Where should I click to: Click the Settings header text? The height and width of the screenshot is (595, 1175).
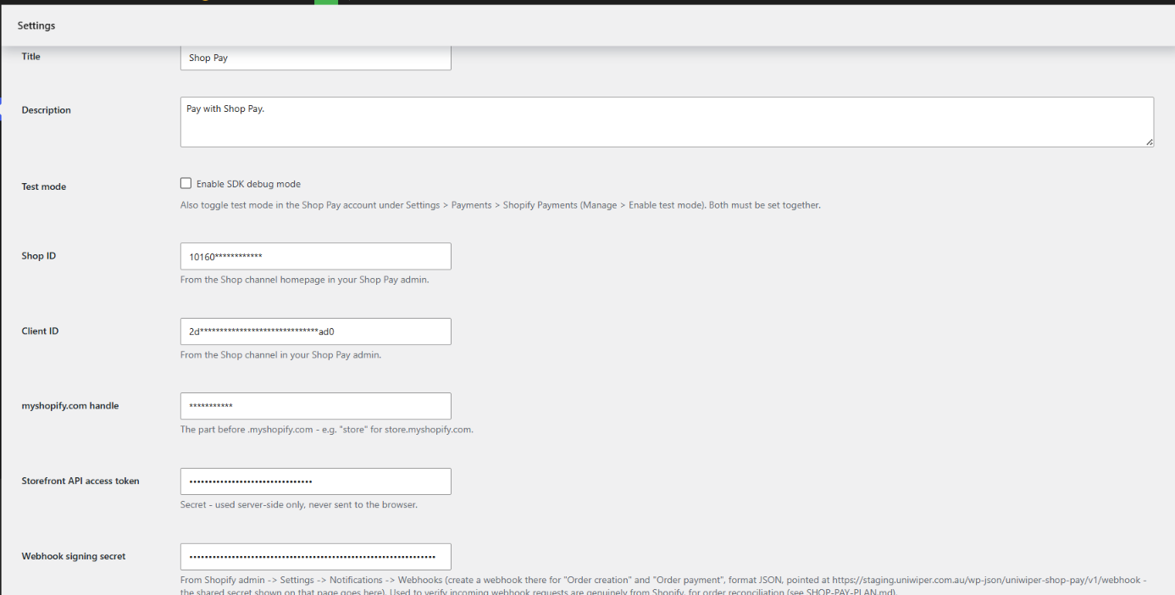pos(36,25)
